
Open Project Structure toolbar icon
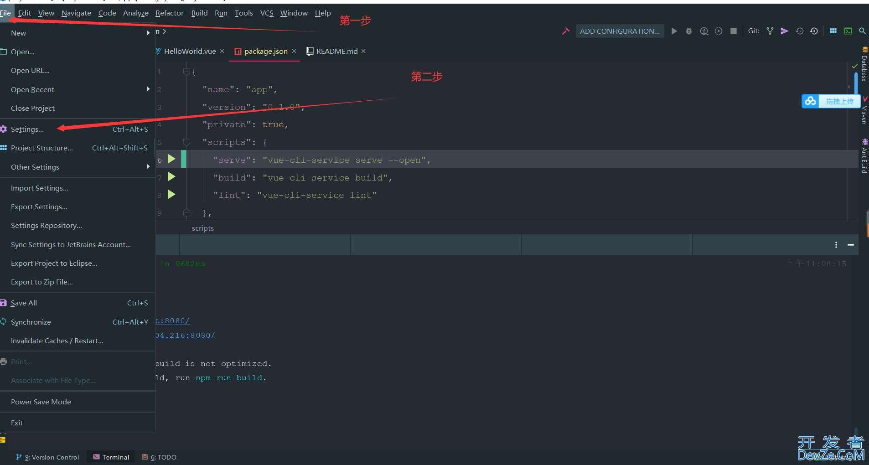[833, 31]
